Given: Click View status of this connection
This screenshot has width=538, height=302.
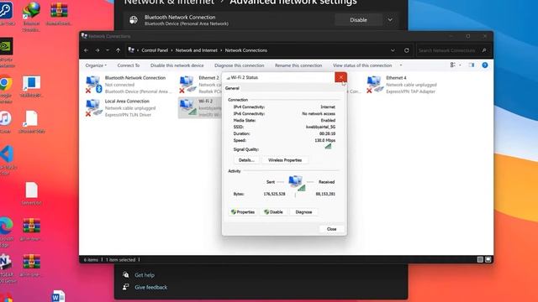Looking at the screenshot, I should 362,65.
